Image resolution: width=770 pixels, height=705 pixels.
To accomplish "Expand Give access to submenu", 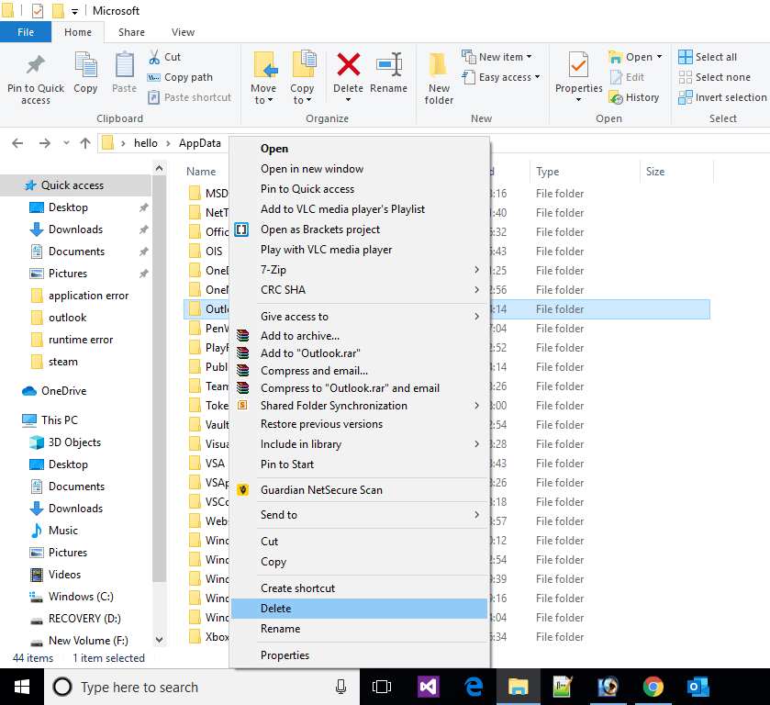I will [x=476, y=317].
